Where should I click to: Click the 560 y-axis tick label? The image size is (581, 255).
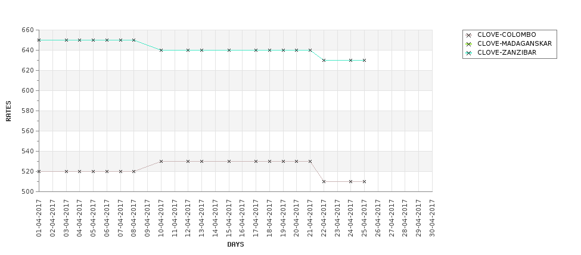coord(28,131)
